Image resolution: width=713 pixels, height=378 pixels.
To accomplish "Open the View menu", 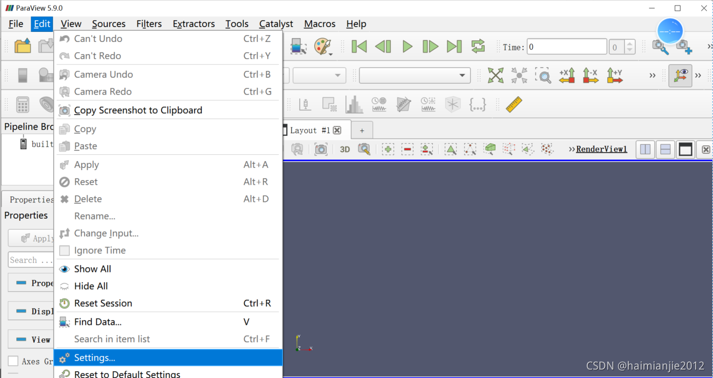I will tap(71, 23).
